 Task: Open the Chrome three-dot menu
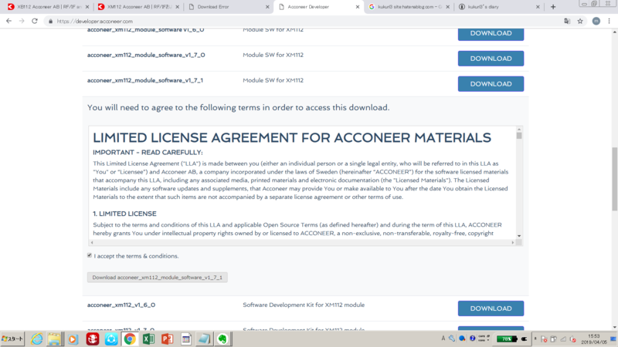click(x=610, y=22)
